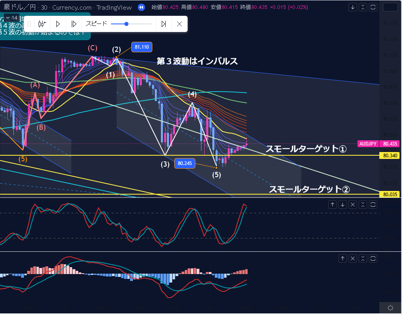Click the 豪ドル／円 chart symbol title
The height and width of the screenshot is (315, 402).
(19, 7)
